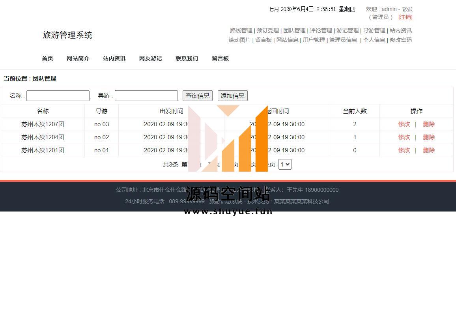
Task: Click the 当前人数 column header
Action: [x=355, y=111]
